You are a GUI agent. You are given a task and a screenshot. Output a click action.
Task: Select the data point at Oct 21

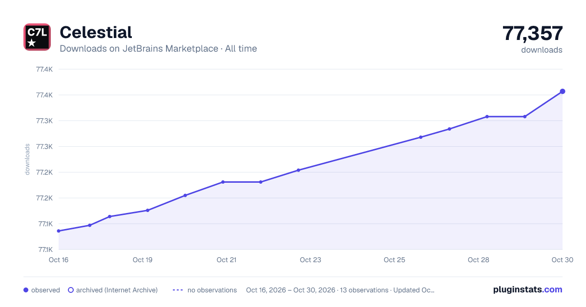(223, 182)
